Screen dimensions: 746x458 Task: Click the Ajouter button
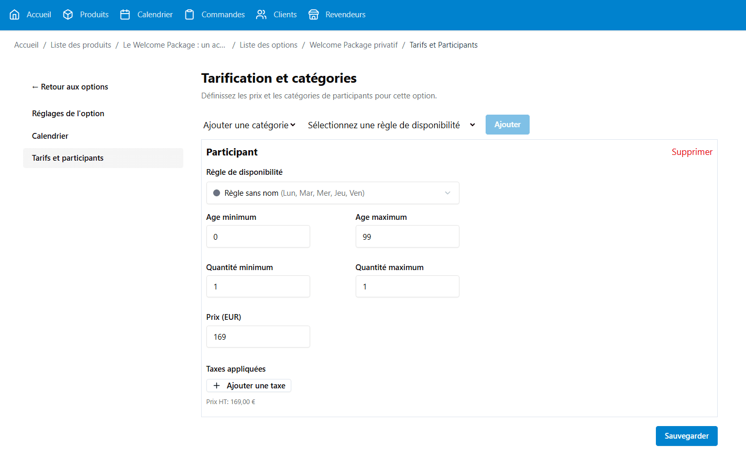click(507, 125)
